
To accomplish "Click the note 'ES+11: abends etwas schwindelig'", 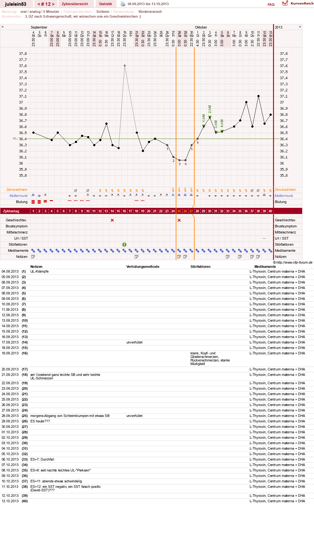I will click(56, 481).
